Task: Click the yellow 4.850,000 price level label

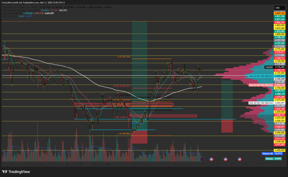Action: pos(280,25)
